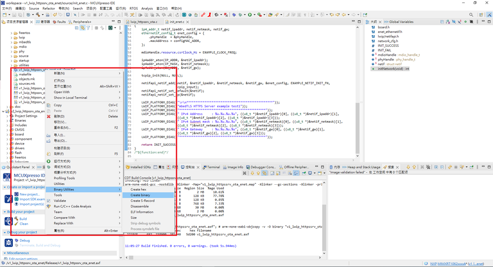The height and width of the screenshot is (267, 493).
Task: Switch to lwip_httpssrv_ota.c editor tab
Action: pos(144,22)
